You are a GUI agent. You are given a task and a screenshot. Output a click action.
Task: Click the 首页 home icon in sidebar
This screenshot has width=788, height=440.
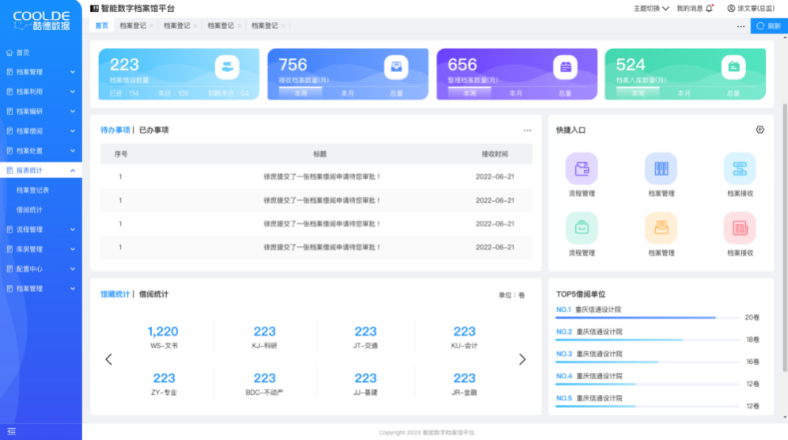pos(10,52)
